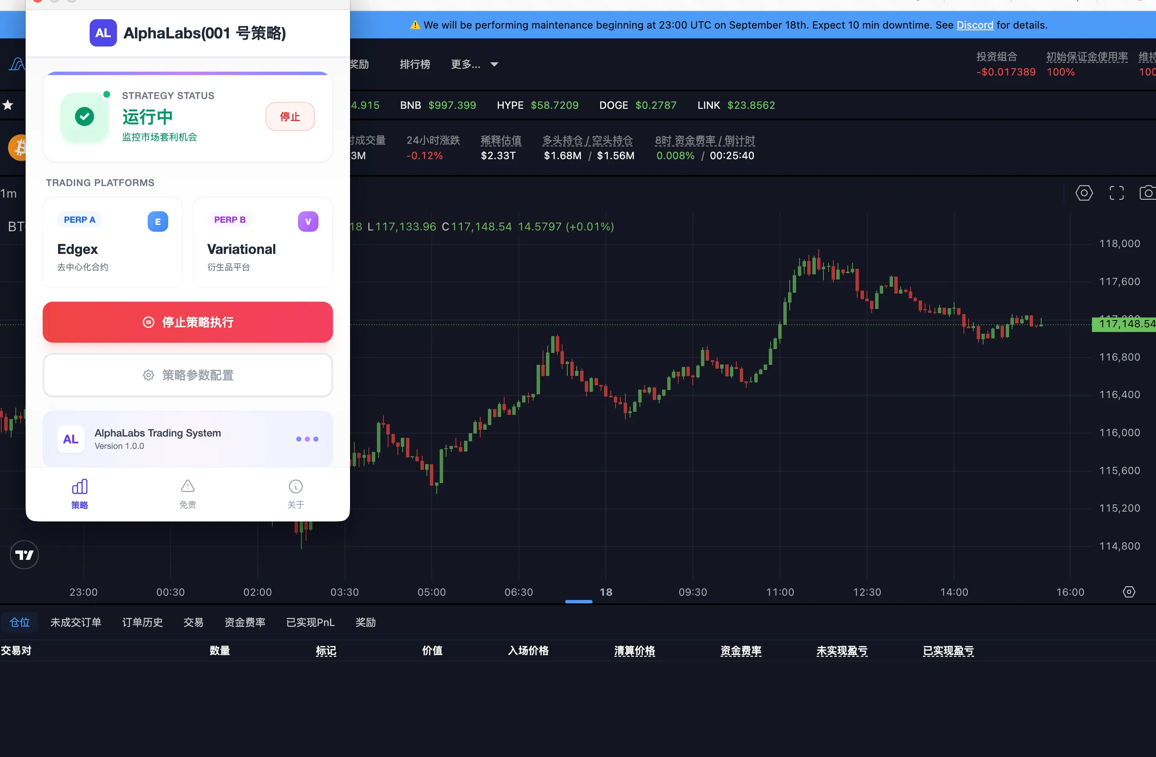Click the Variational V platform badge icon
1156x757 pixels.
click(308, 221)
